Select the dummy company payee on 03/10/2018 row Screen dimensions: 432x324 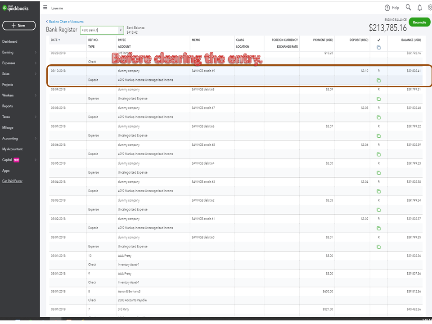click(x=129, y=71)
